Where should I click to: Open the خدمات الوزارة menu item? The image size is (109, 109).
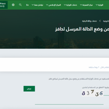72,5
